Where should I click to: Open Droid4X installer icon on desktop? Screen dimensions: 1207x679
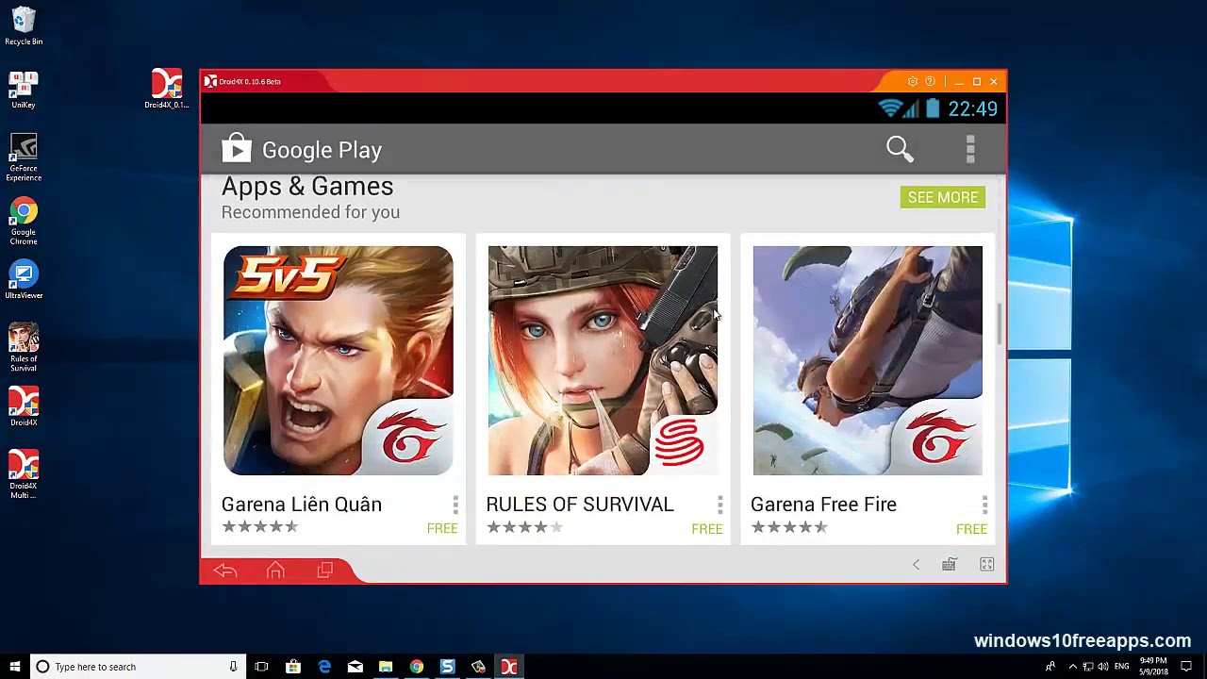click(167, 89)
